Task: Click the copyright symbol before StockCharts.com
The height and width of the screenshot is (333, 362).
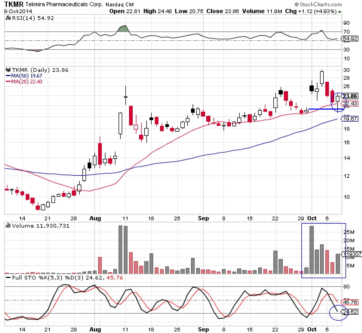Action: 297,4
